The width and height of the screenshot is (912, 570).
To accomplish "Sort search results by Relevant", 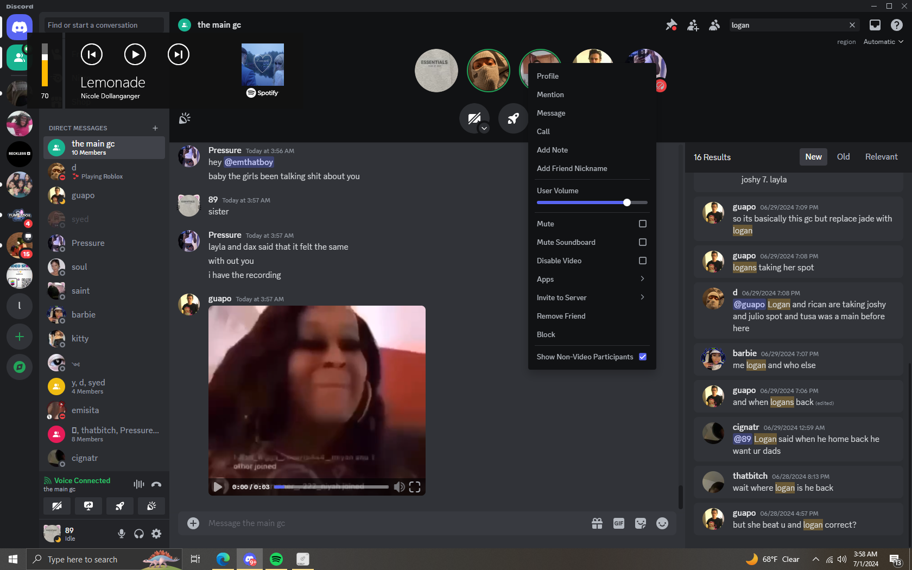I will point(881,157).
